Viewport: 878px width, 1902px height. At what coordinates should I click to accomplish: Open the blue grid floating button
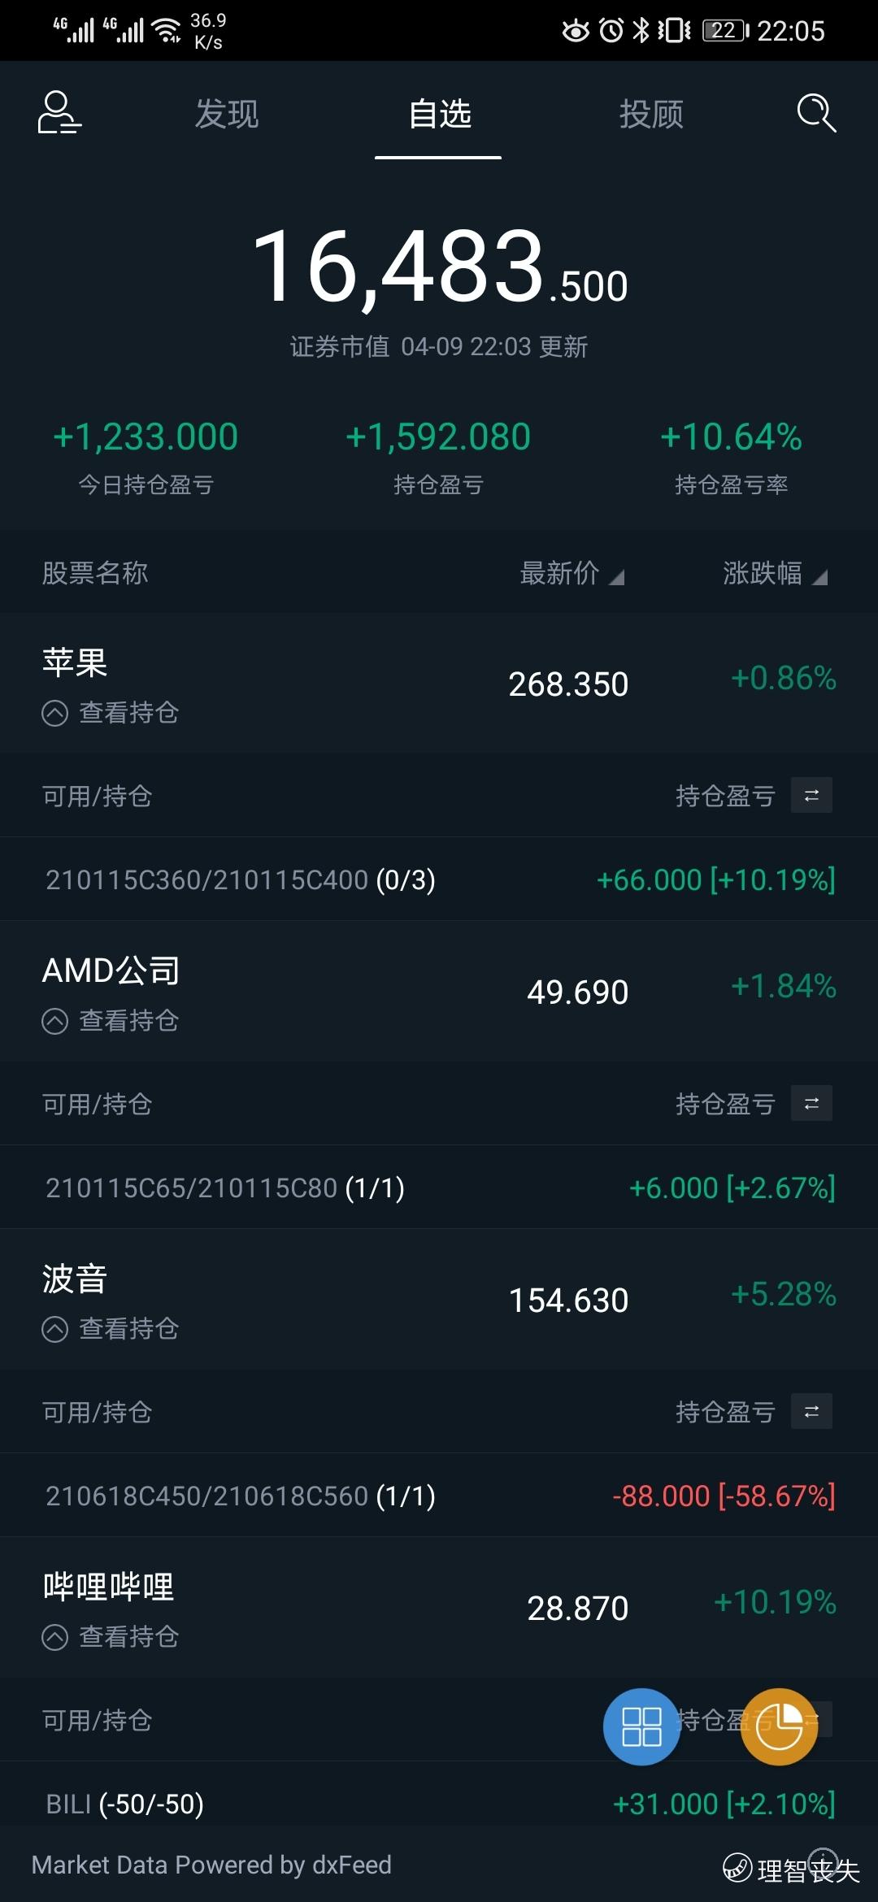coord(641,1726)
